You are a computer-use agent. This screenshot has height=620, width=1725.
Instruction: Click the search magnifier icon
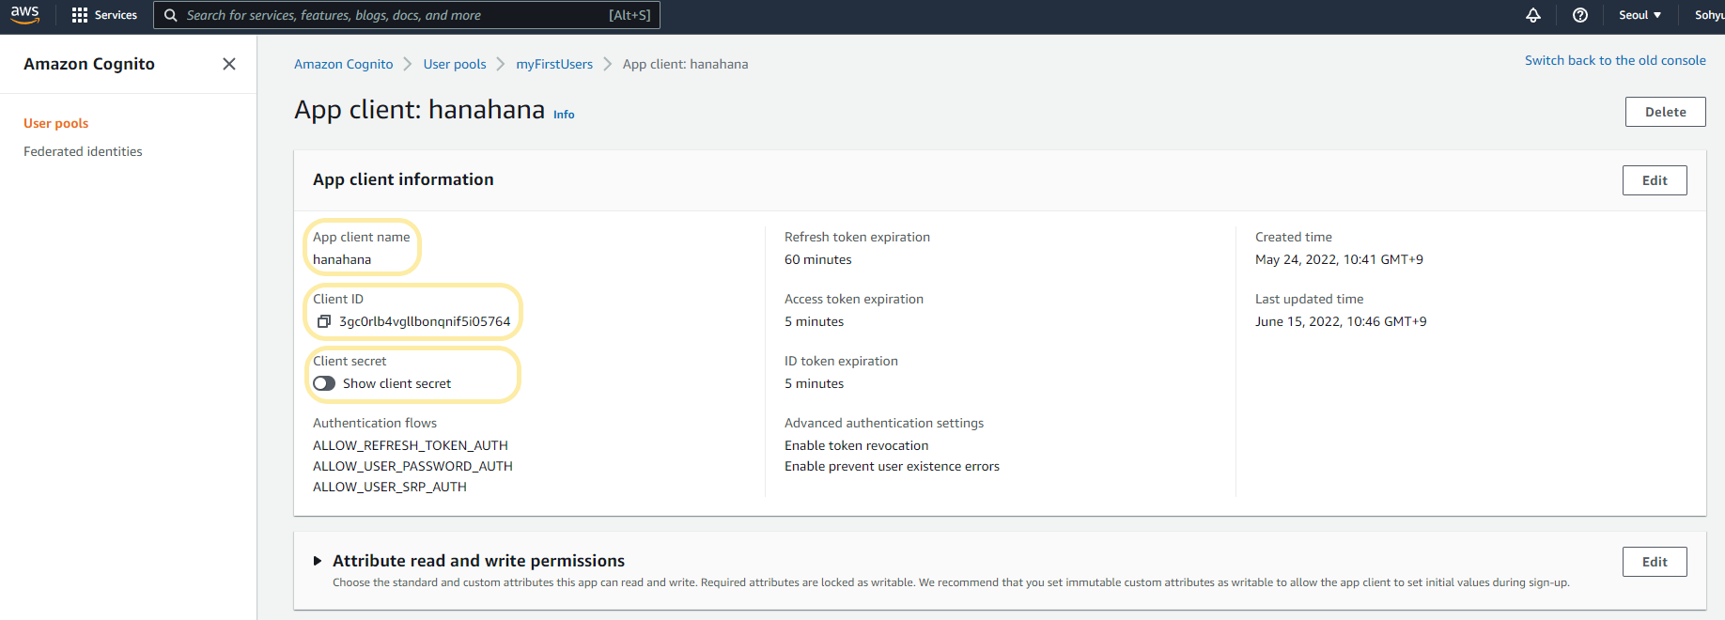pyautogui.click(x=170, y=15)
